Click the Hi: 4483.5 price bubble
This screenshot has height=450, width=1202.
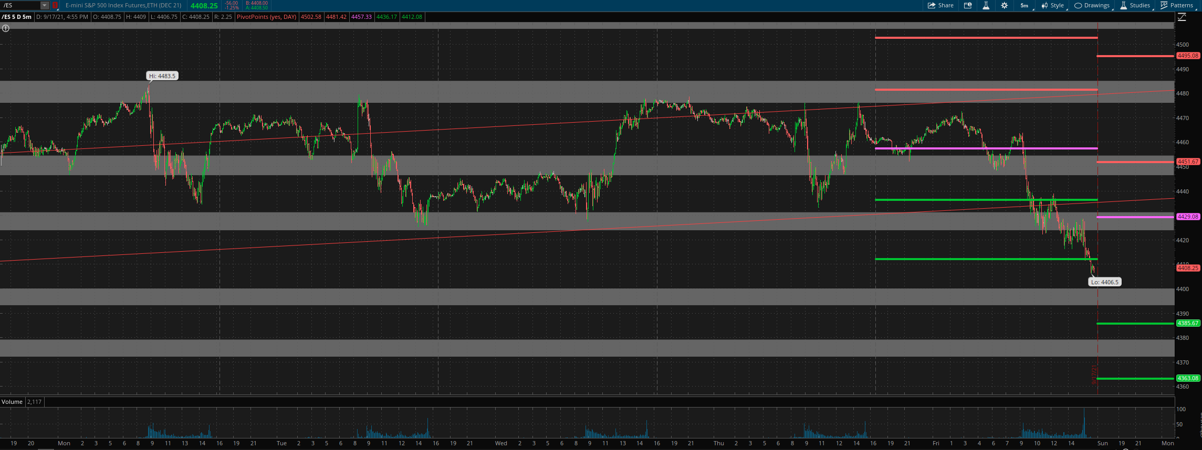(162, 76)
